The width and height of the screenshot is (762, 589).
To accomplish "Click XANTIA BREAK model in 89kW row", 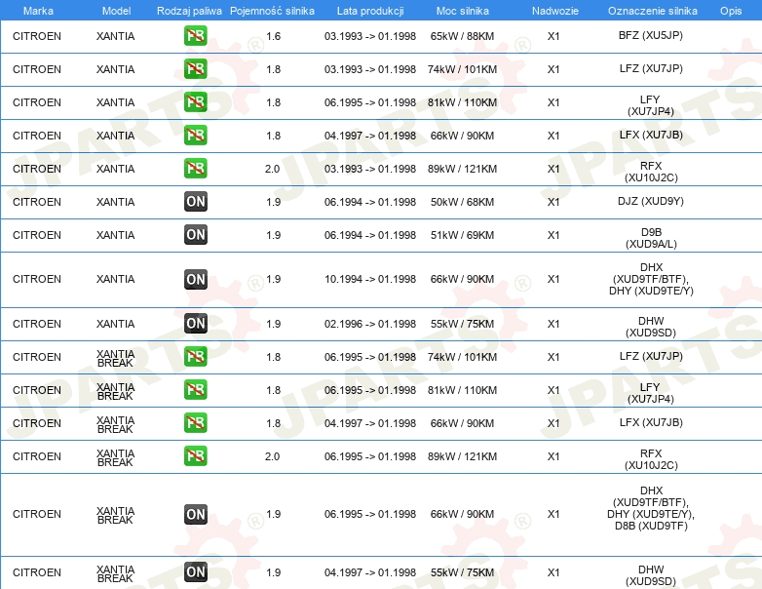I will (x=115, y=457).
